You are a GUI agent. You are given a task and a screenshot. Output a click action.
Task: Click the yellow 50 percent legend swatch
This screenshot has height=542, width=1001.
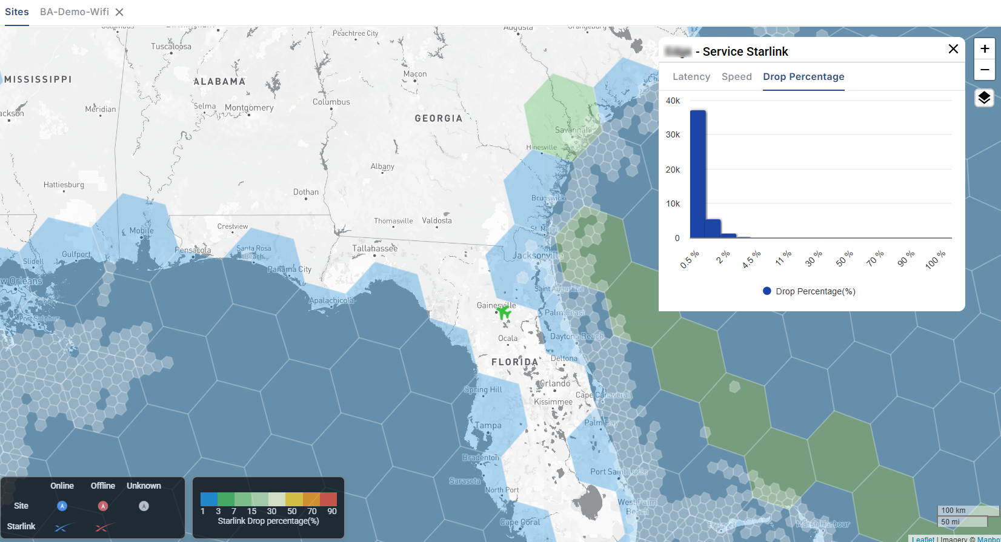click(294, 499)
